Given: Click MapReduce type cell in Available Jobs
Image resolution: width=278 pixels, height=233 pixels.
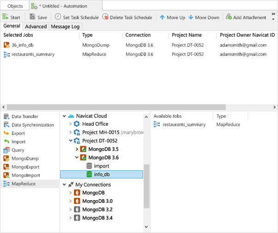Looking at the screenshot, I should [x=228, y=124].
